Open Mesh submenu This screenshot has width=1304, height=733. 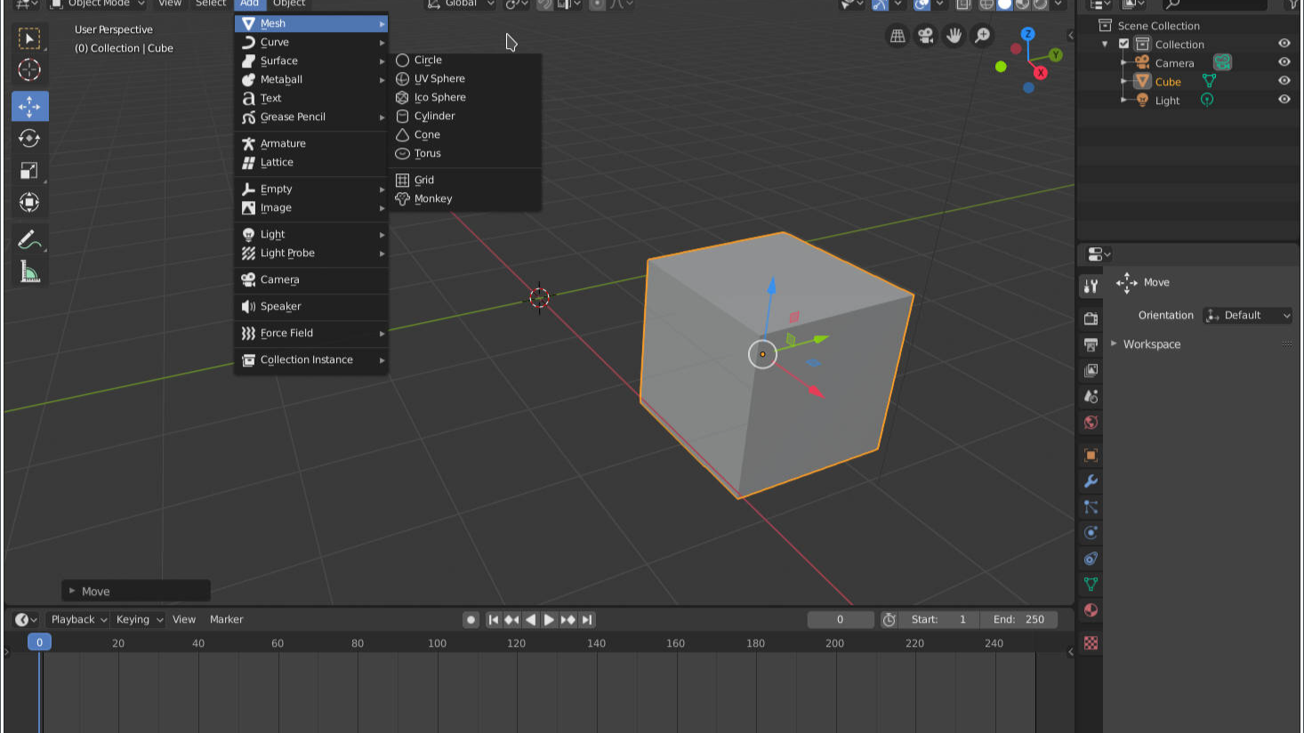pos(311,23)
